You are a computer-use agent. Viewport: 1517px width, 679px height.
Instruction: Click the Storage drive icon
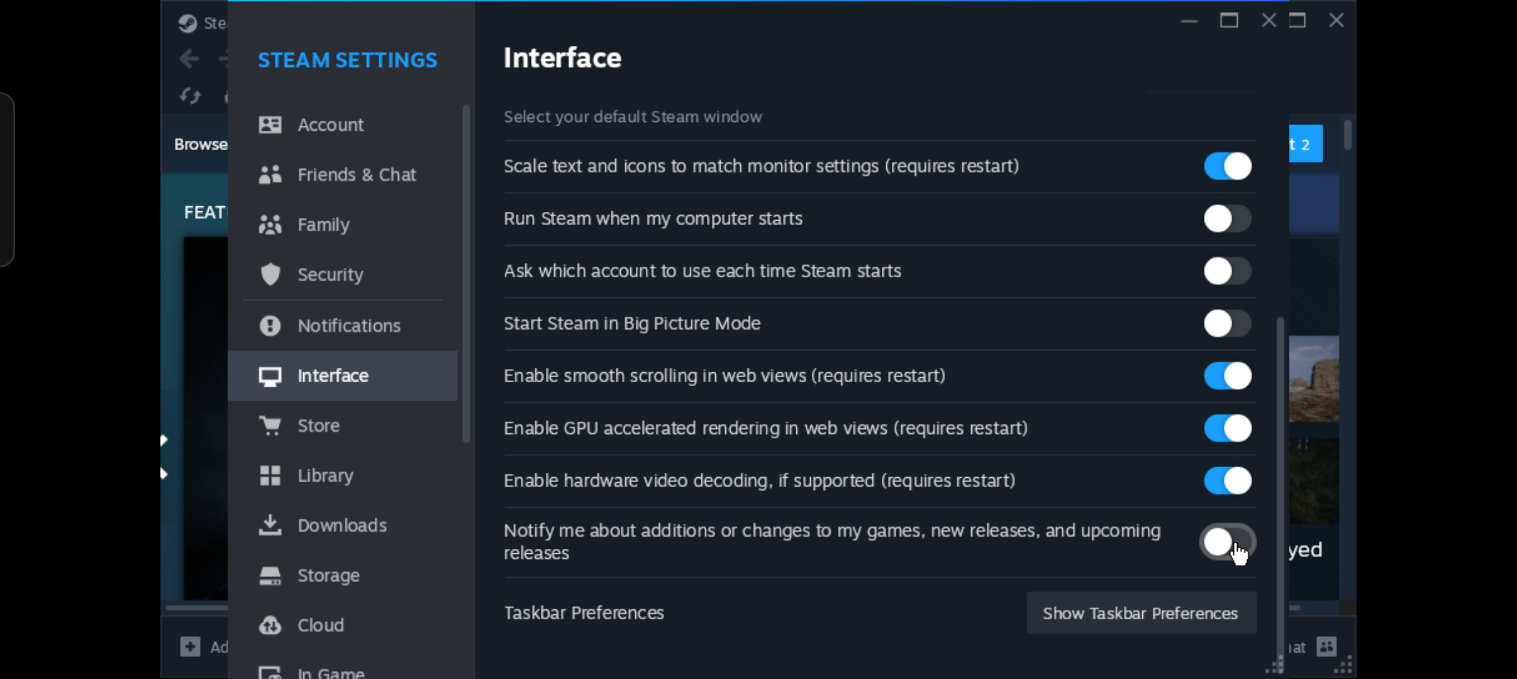(x=270, y=575)
